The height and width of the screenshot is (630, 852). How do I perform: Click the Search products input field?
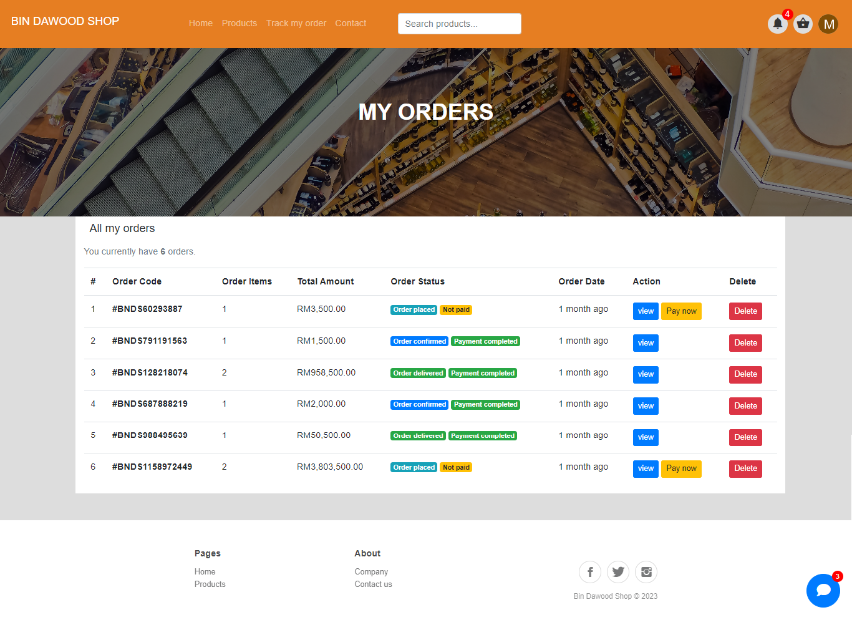tap(459, 24)
